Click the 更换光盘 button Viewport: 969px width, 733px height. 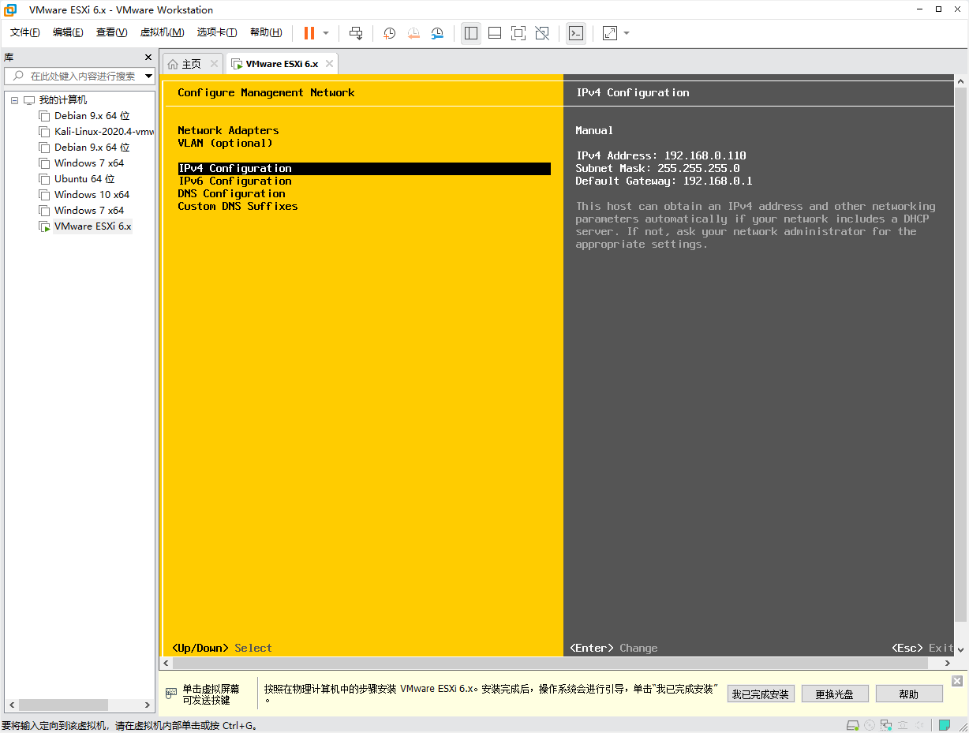tap(835, 694)
